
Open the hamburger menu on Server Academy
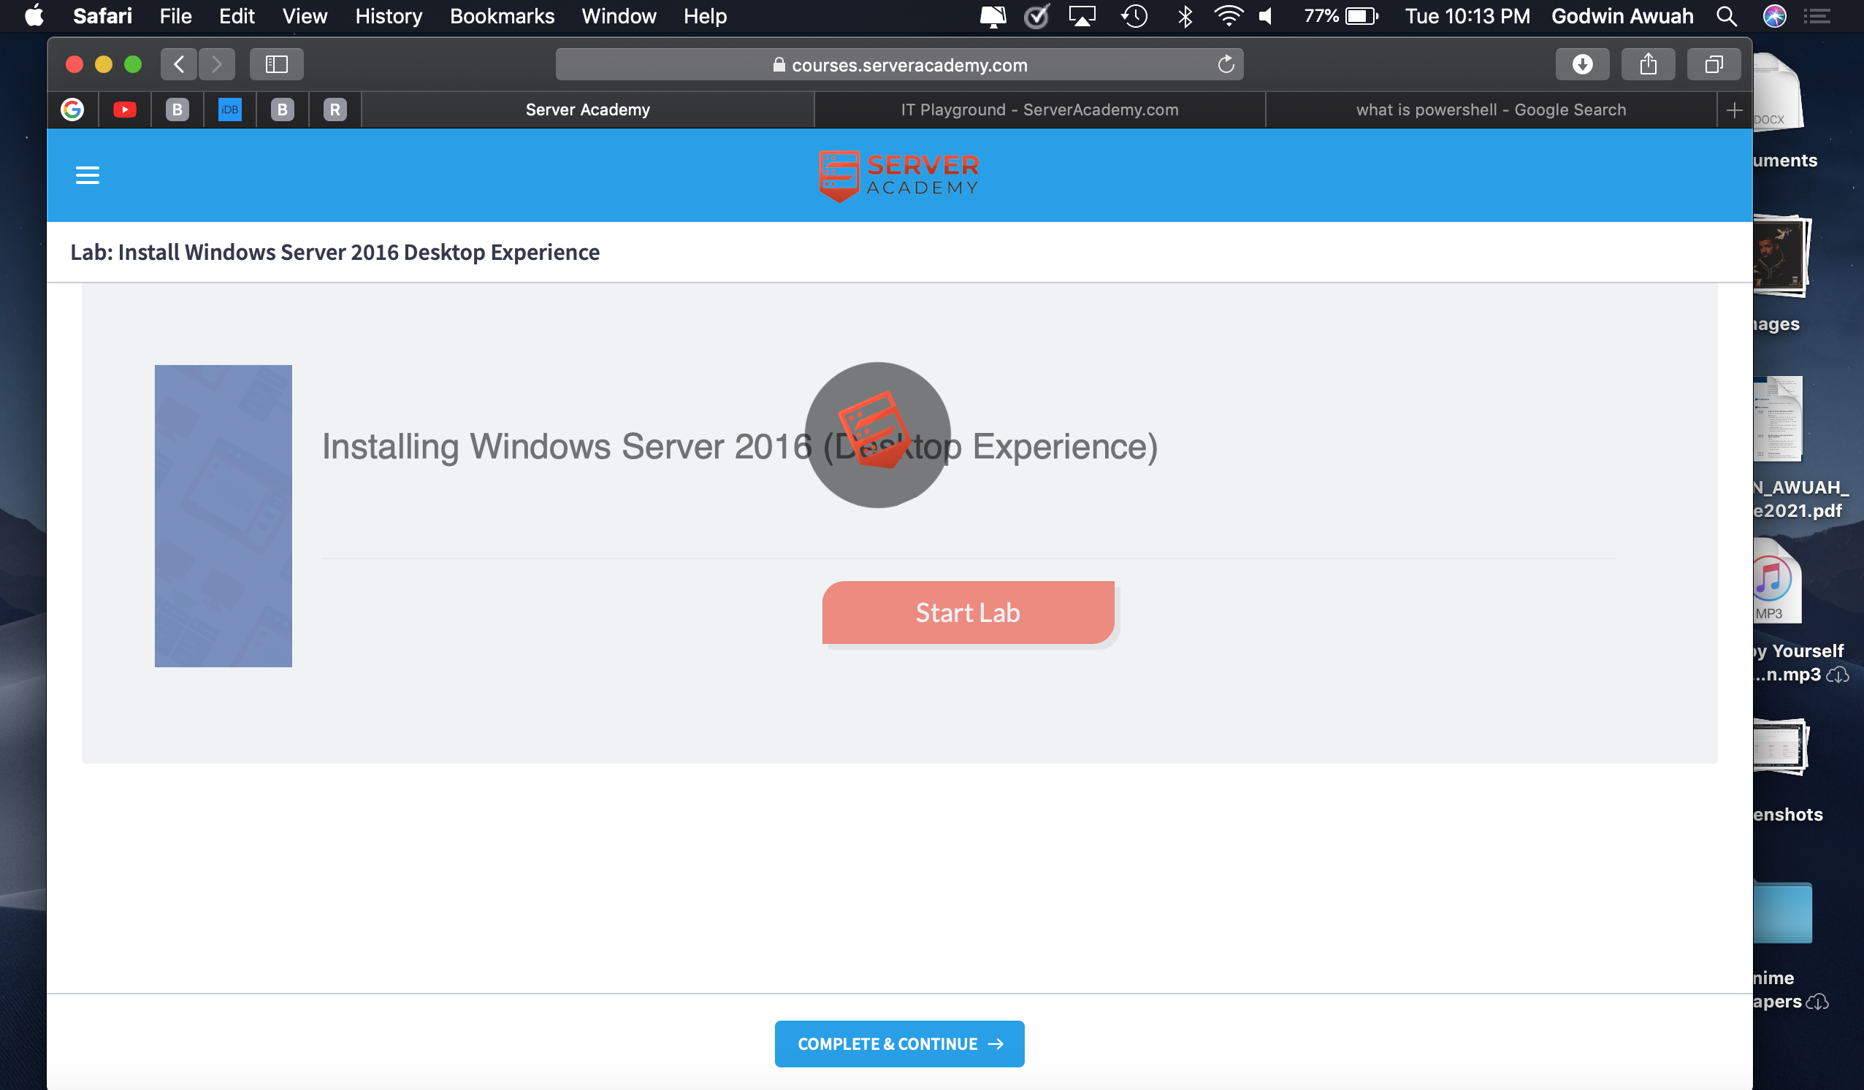click(x=87, y=175)
